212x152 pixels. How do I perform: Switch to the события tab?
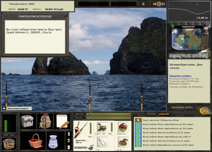[164, 114]
